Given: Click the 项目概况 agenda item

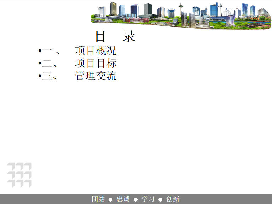Looking at the screenshot, I should [96, 50].
